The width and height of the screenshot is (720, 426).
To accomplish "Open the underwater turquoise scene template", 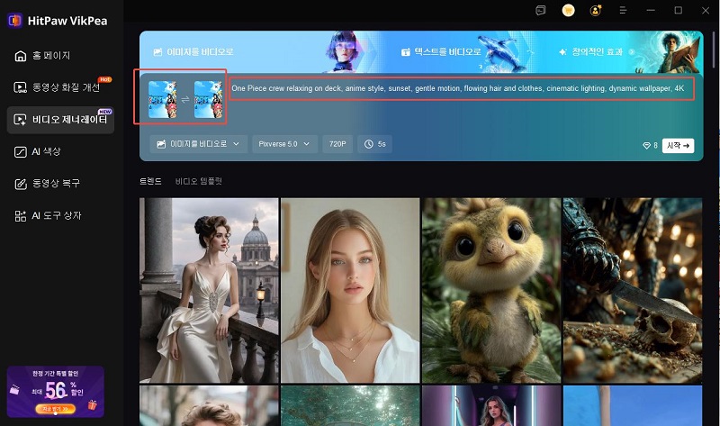I will (x=350, y=406).
